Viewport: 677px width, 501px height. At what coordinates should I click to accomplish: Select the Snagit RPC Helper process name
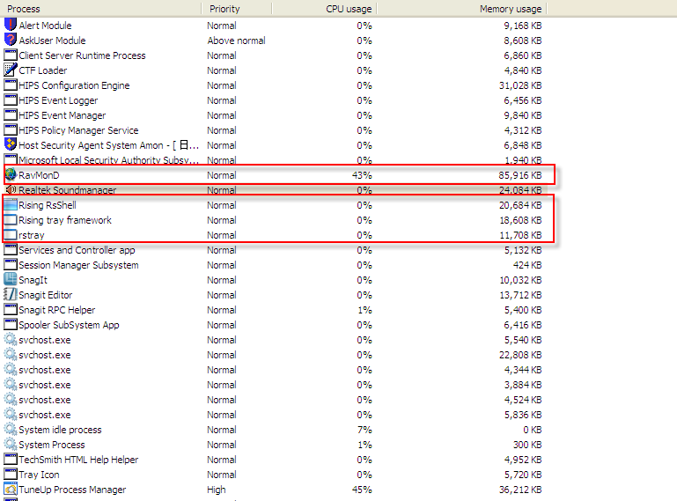click(57, 310)
